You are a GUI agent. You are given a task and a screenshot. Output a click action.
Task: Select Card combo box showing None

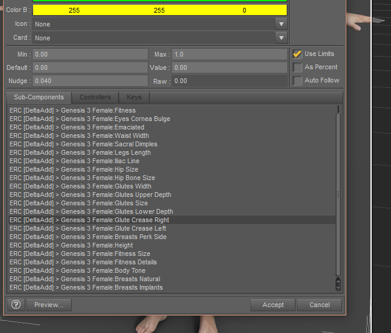[x=159, y=38]
